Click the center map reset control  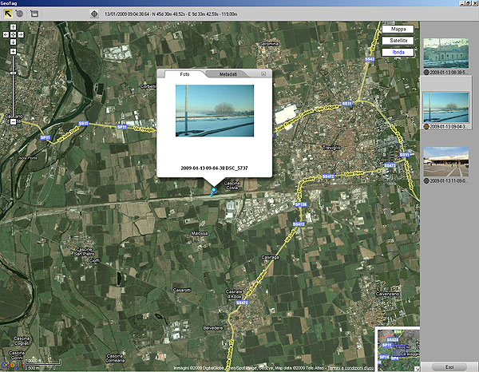click(13, 35)
